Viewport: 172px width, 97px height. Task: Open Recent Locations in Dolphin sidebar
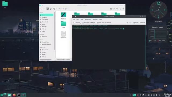click(x=46, y=44)
